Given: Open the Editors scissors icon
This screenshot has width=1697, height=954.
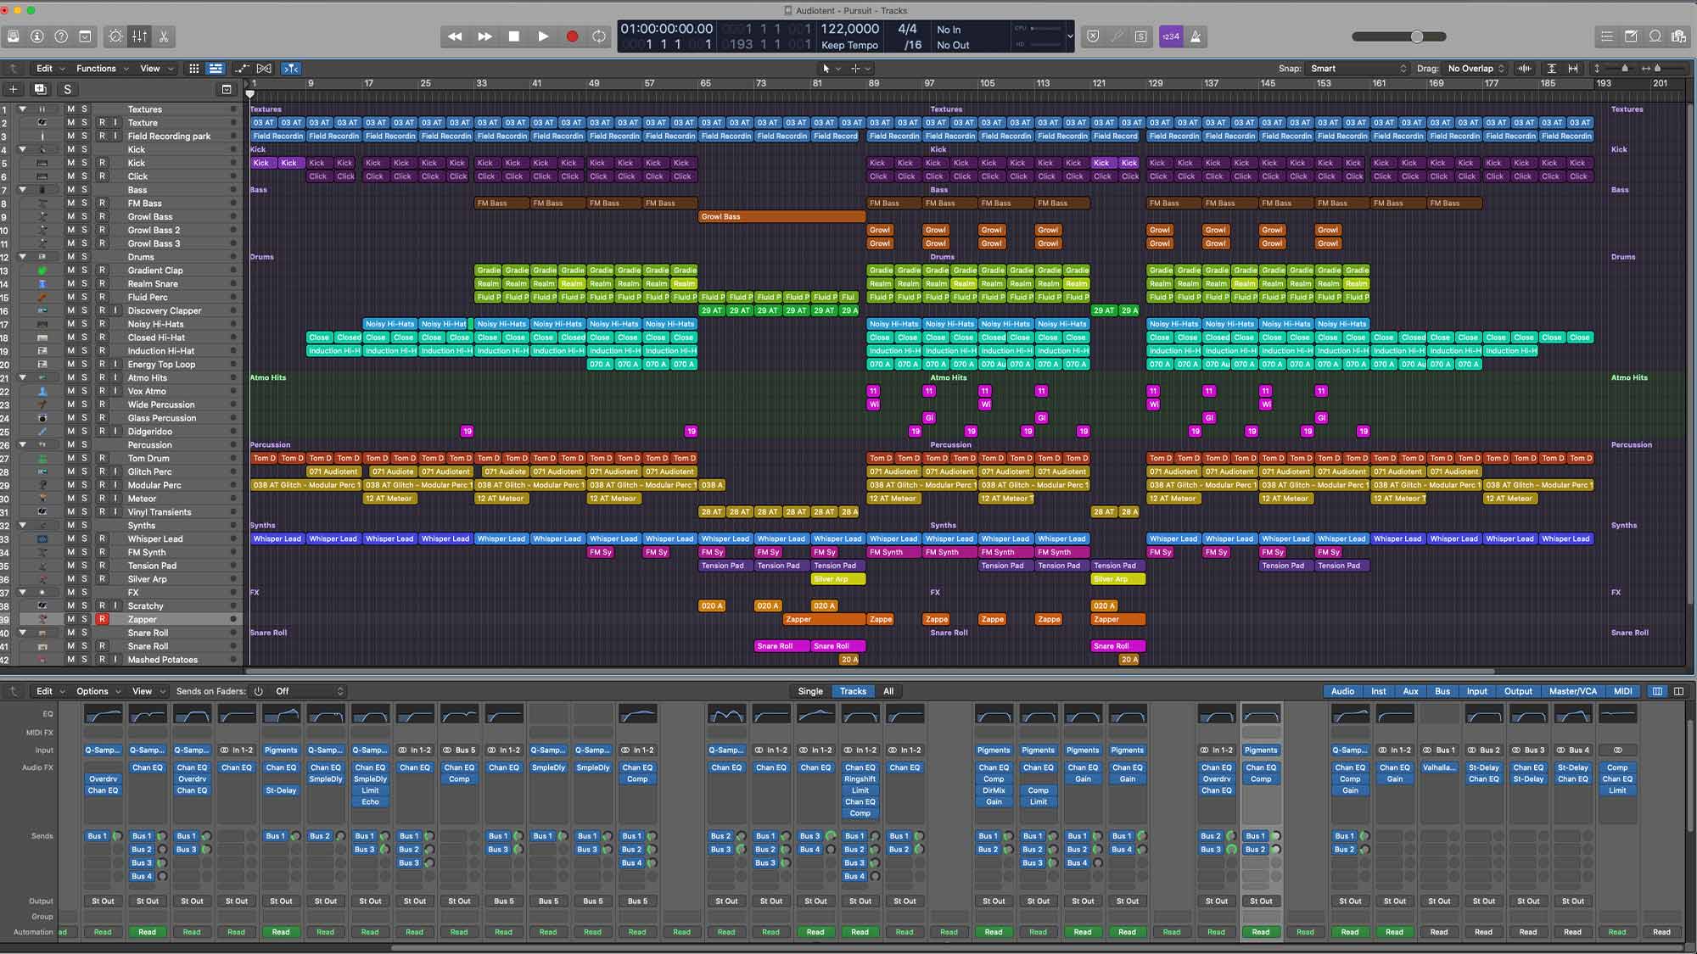Looking at the screenshot, I should (x=163, y=36).
